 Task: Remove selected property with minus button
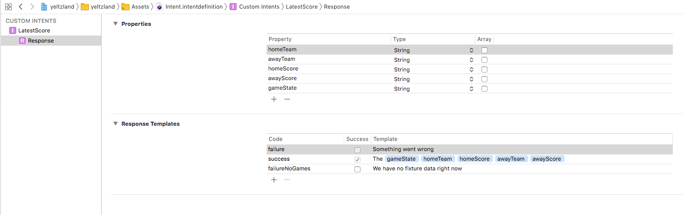coord(287,99)
